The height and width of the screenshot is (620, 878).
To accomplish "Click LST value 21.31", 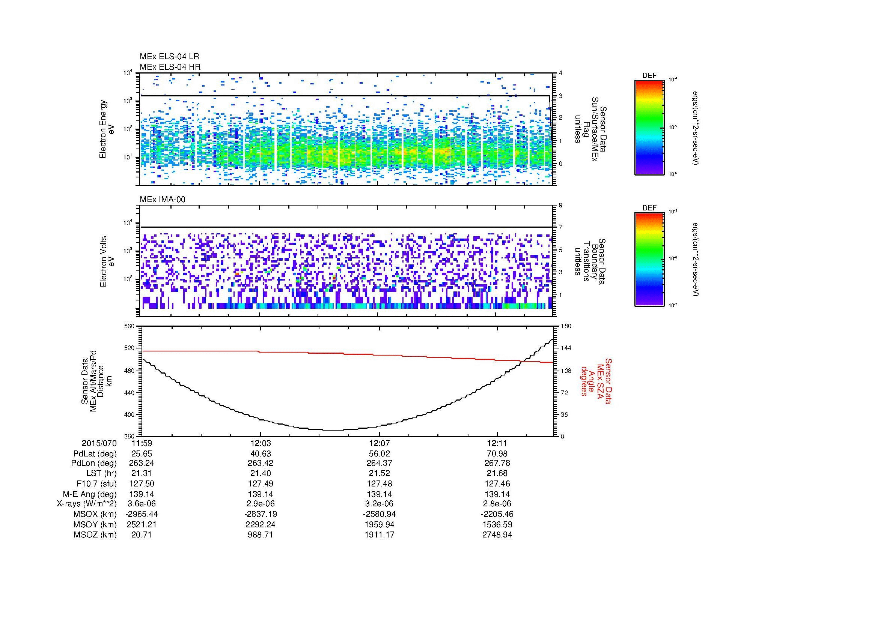I will click(142, 473).
